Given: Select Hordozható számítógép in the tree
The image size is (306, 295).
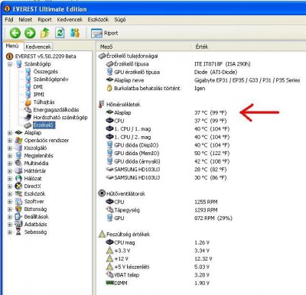Looking at the screenshot, I should click(x=60, y=118).
